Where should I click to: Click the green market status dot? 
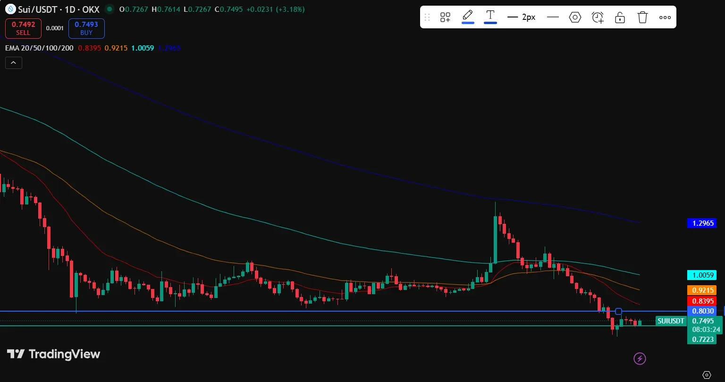[110, 9]
